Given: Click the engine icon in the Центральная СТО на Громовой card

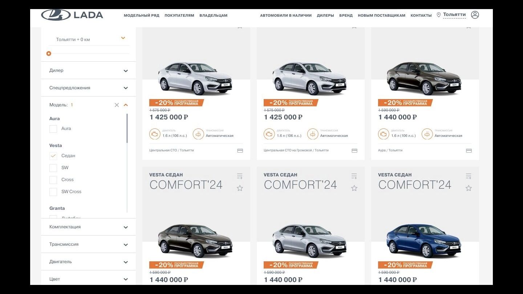Looking at the screenshot, I should [269, 134].
